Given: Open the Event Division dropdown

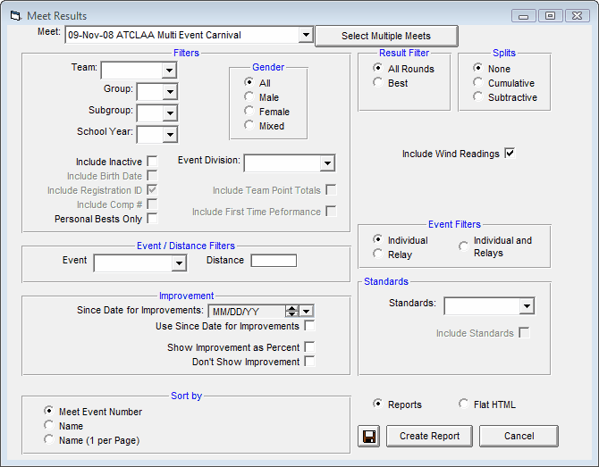Looking at the screenshot, I should point(327,163).
